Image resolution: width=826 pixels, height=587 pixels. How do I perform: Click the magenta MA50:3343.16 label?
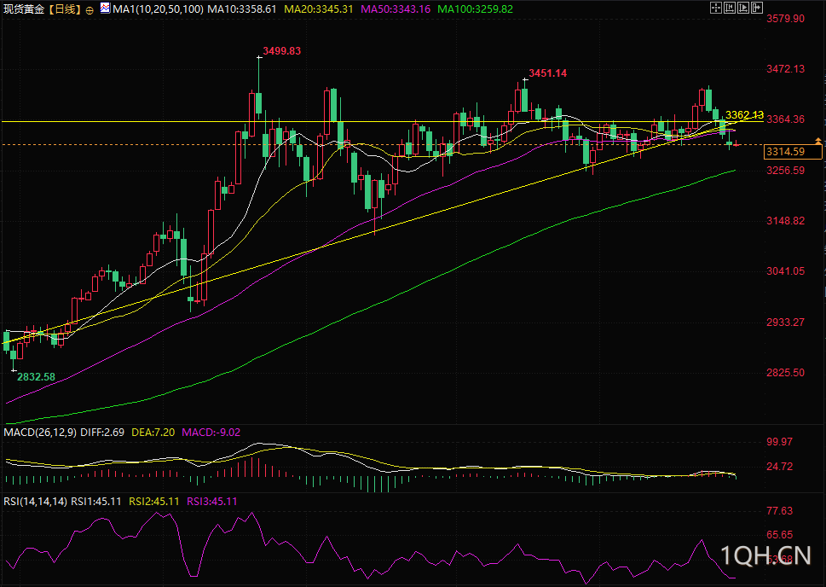click(396, 9)
